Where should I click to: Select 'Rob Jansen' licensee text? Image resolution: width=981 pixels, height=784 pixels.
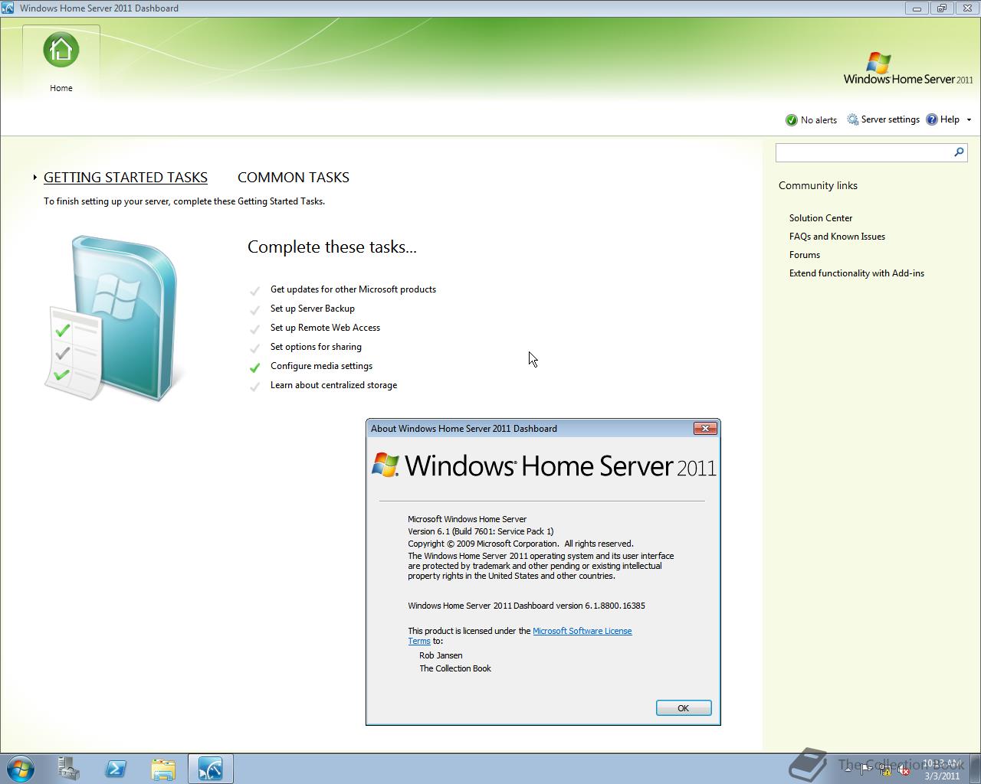coord(441,655)
